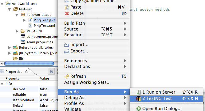
Task: Click the Refresh arrows icon
Action: (67, 76)
